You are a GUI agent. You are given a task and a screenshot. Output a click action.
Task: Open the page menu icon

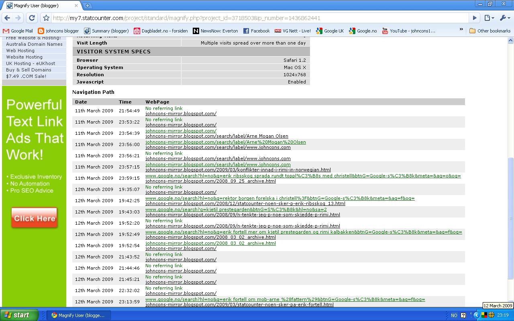[489, 18]
